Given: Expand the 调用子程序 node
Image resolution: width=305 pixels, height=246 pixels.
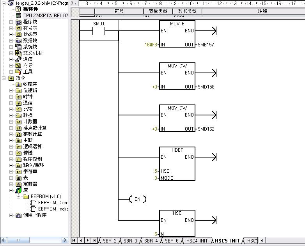Looking at the screenshot, I should coord(11,215).
